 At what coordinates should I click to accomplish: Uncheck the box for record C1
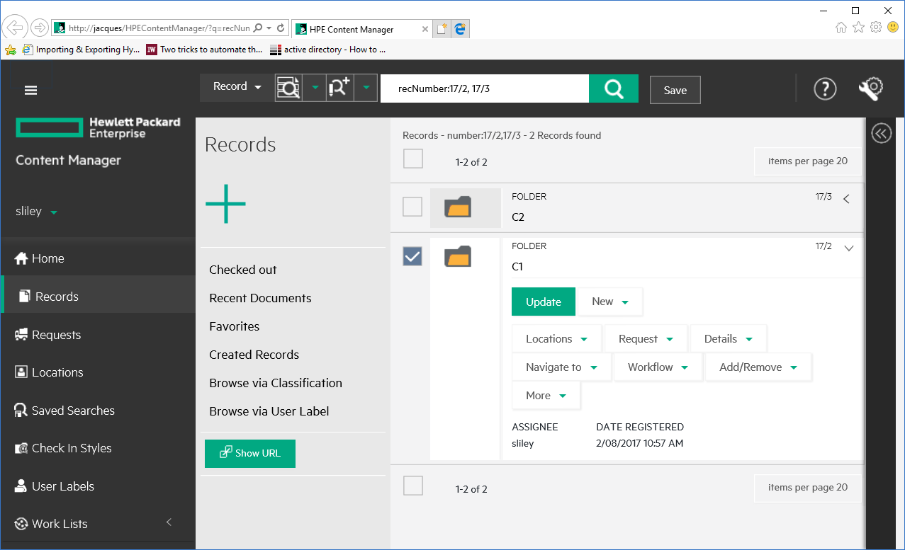pos(412,256)
